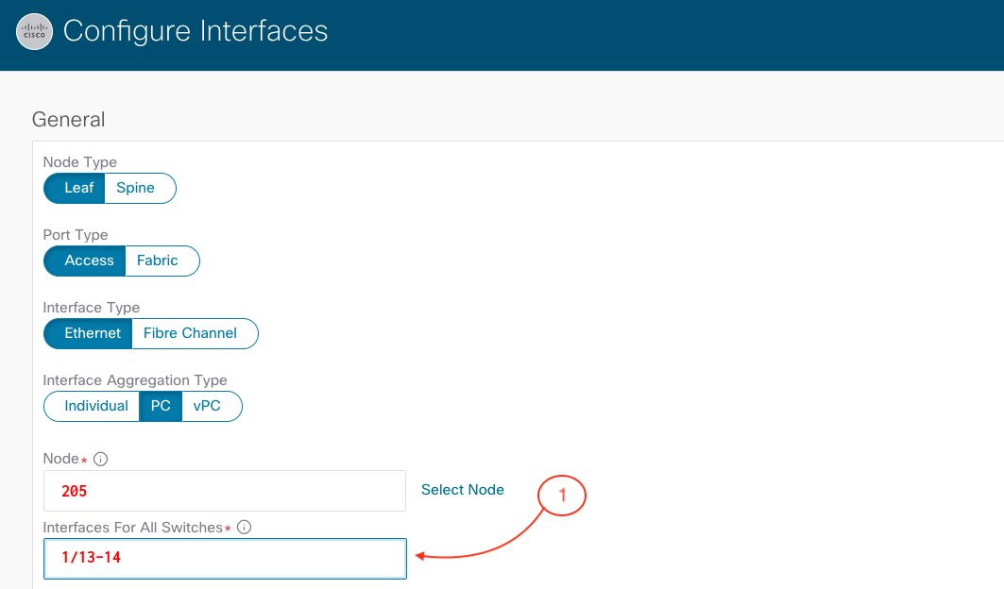Click the General section heading
The image size is (1004, 589).
68,120
